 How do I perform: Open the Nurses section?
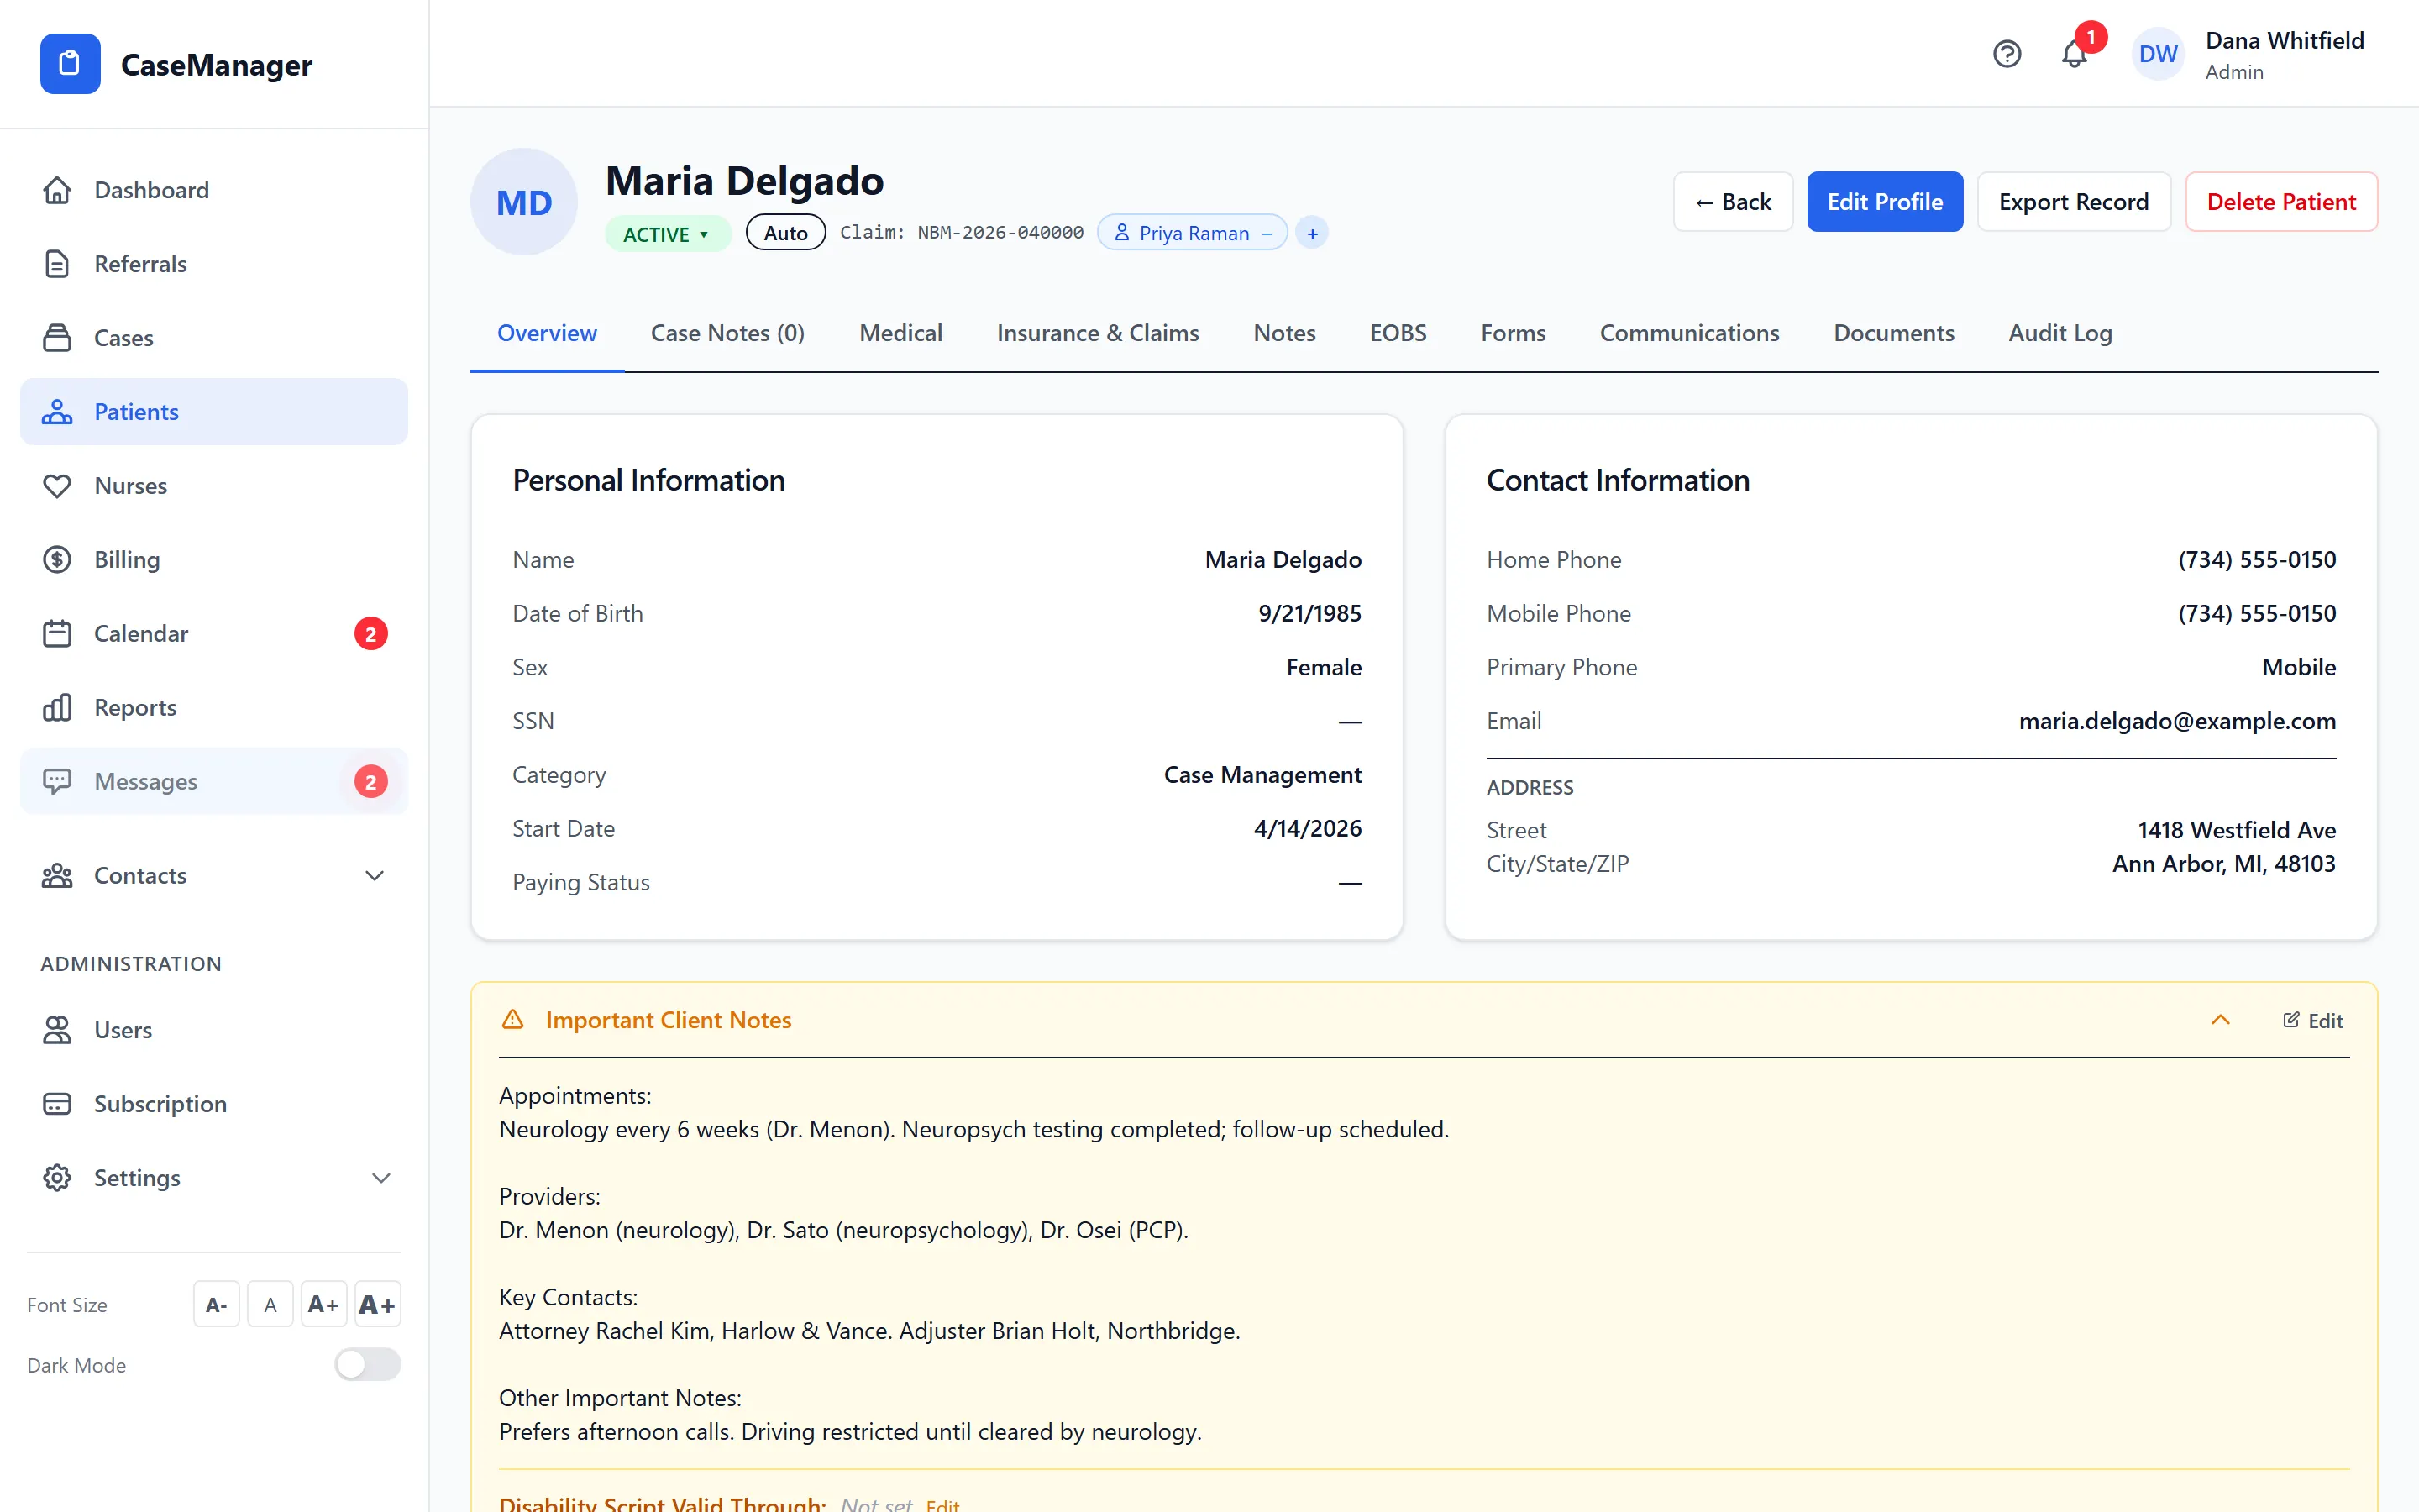tap(214, 486)
